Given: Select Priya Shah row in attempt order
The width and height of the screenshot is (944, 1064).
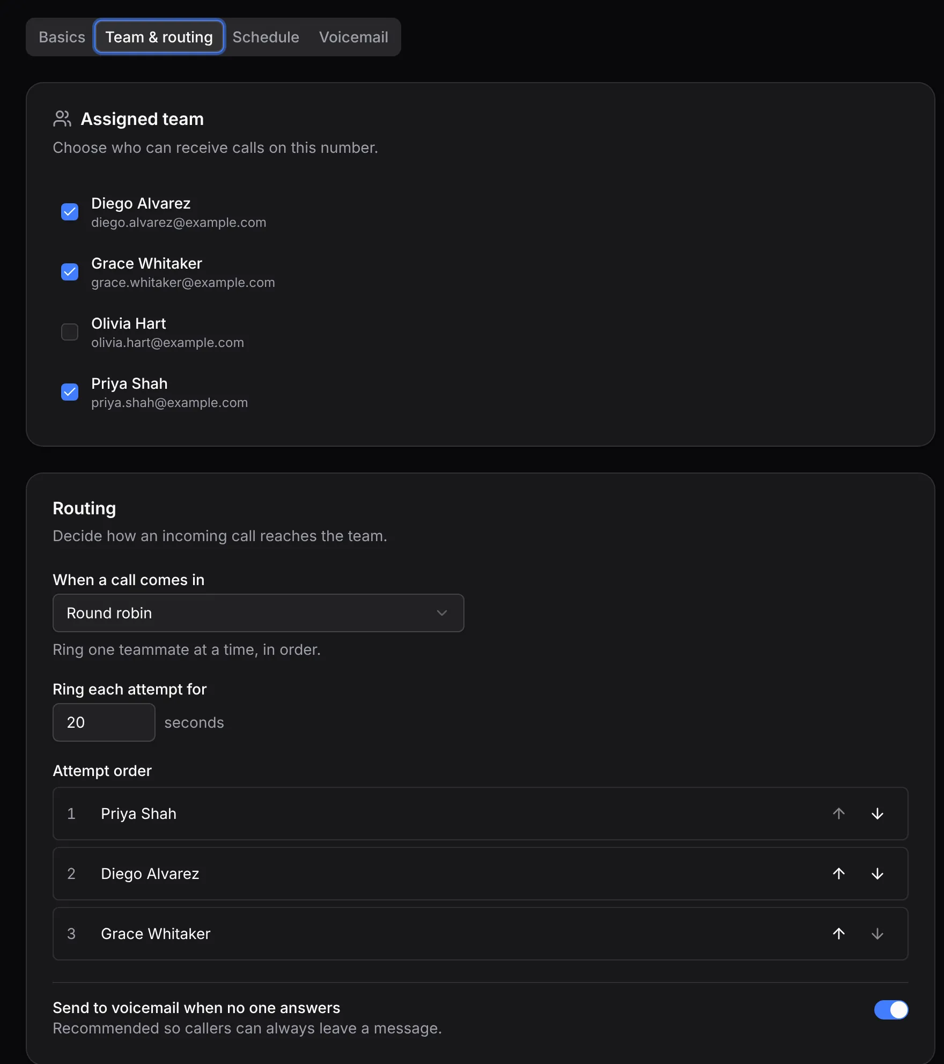Looking at the screenshot, I should tap(481, 814).
